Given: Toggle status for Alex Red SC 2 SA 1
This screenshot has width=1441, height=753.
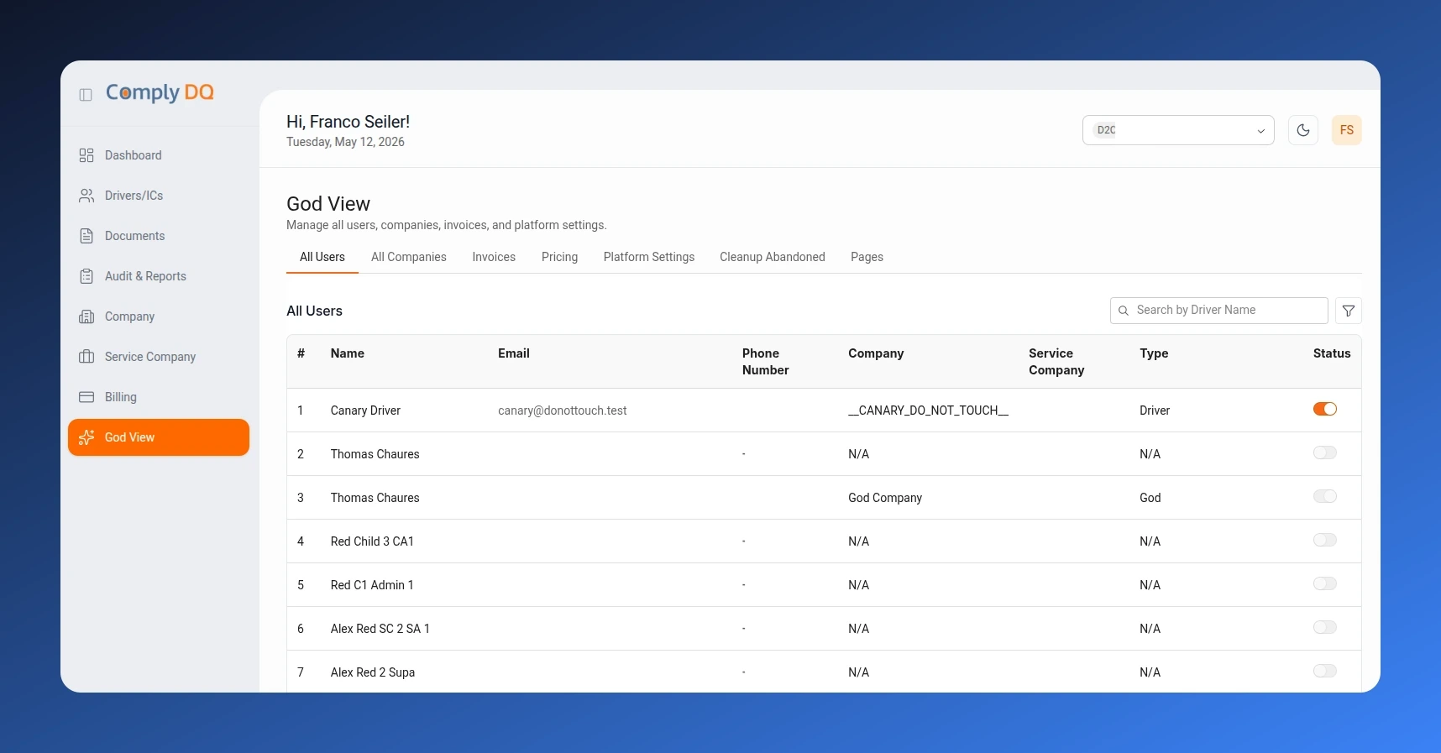Looking at the screenshot, I should (1325, 627).
